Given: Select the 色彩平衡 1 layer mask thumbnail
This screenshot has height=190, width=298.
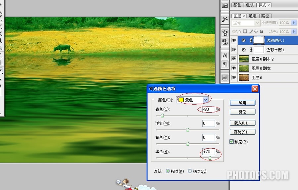Looking at the screenshot, I should click(259, 50).
